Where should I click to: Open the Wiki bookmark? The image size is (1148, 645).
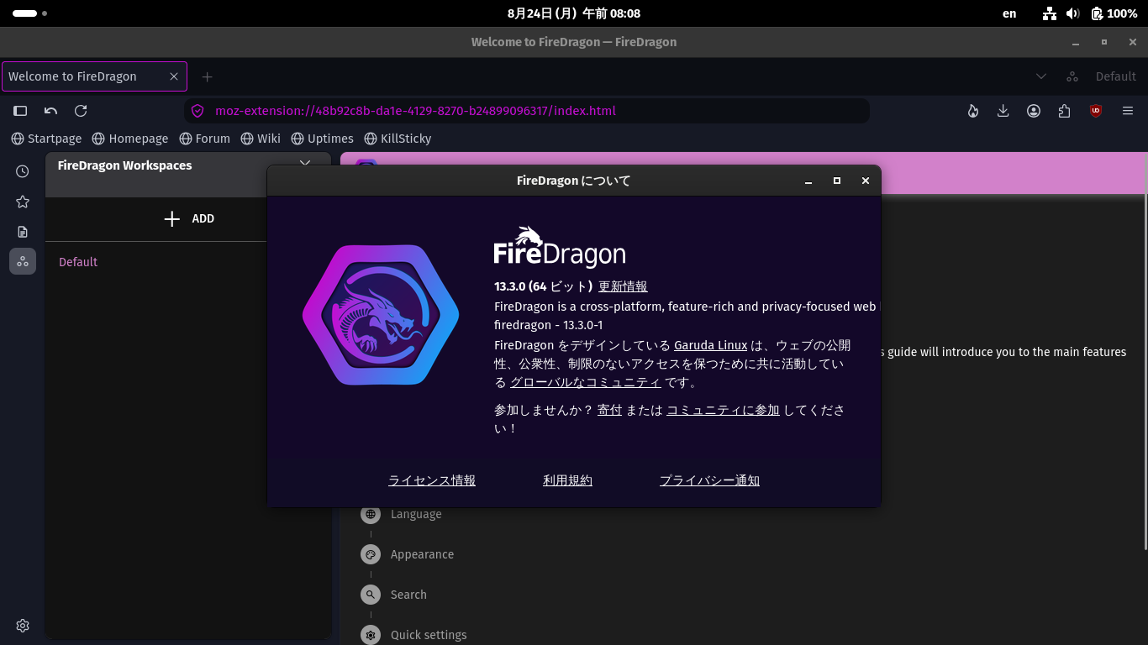tap(261, 139)
